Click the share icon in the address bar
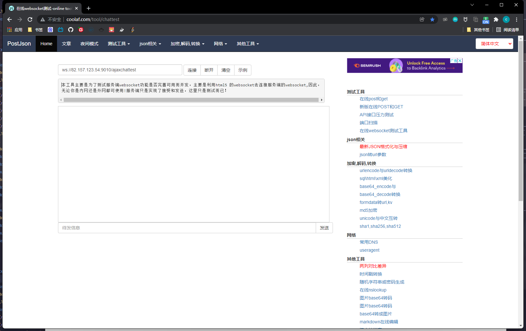Viewport: 526px width, 331px height. 422,19
